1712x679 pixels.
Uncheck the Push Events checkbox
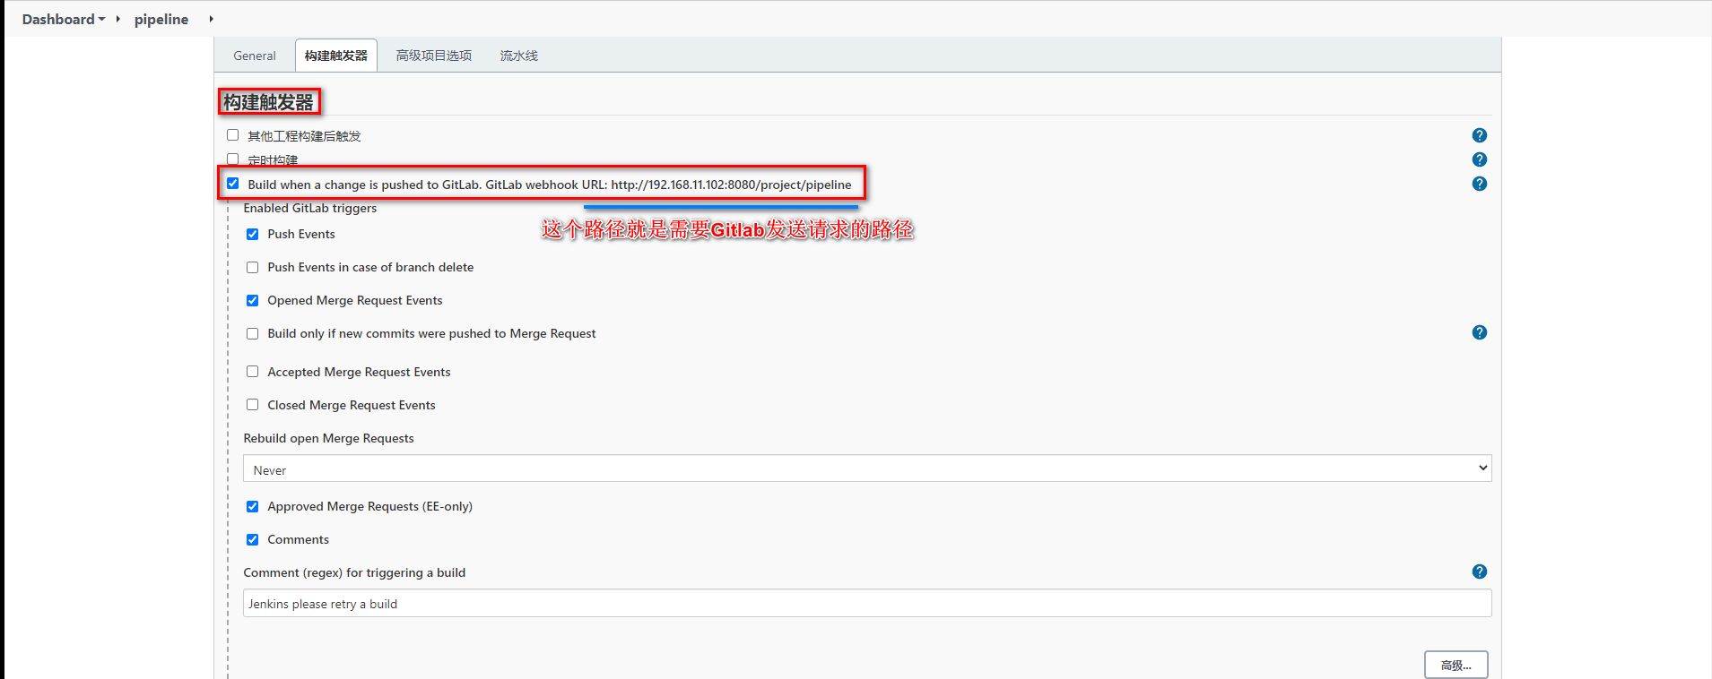pyautogui.click(x=253, y=235)
